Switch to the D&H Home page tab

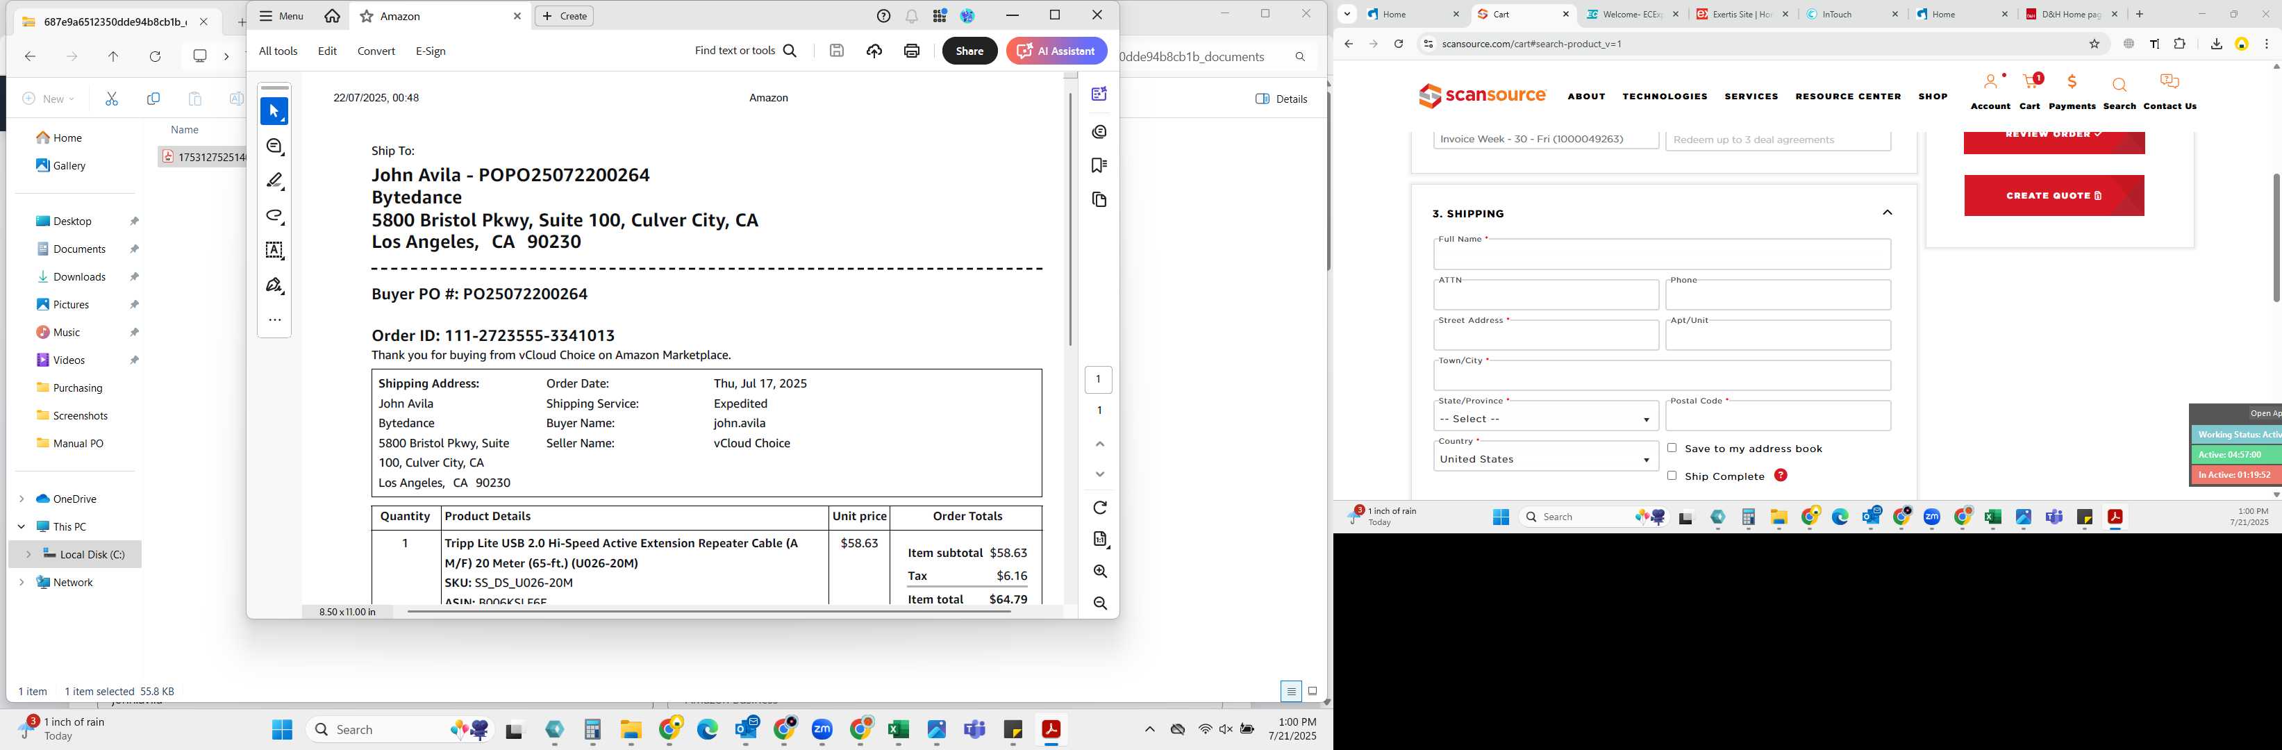pyautogui.click(x=2072, y=14)
